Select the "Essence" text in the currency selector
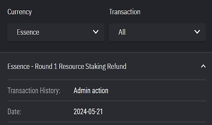This screenshot has height=125, width=212. tap(28, 32)
